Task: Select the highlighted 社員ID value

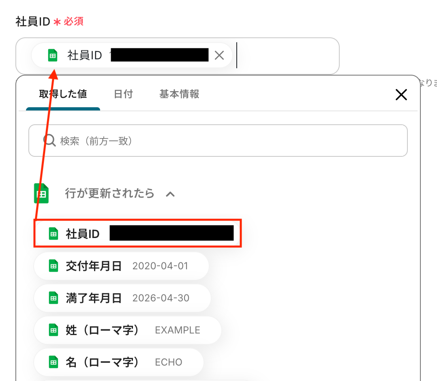Action: coord(138,233)
